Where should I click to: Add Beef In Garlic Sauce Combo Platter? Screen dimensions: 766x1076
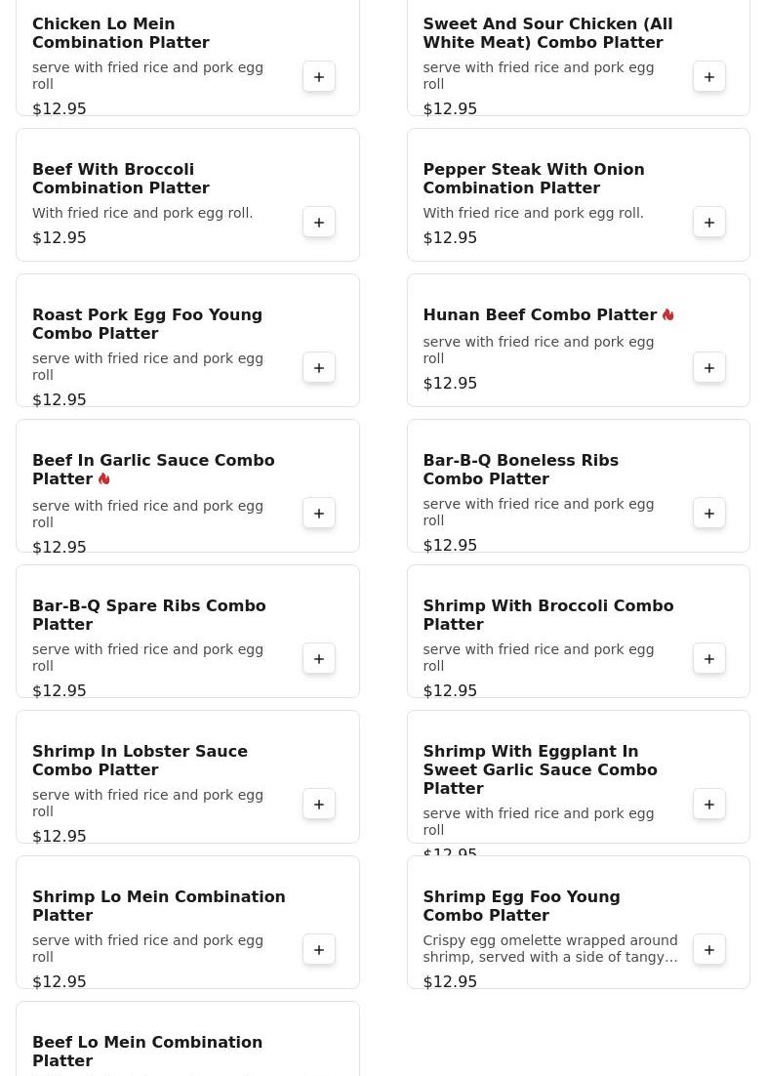point(319,514)
